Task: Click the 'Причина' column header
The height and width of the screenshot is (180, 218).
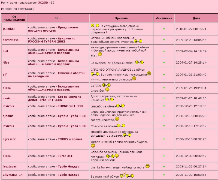Action: pyautogui.click(x=121, y=18)
